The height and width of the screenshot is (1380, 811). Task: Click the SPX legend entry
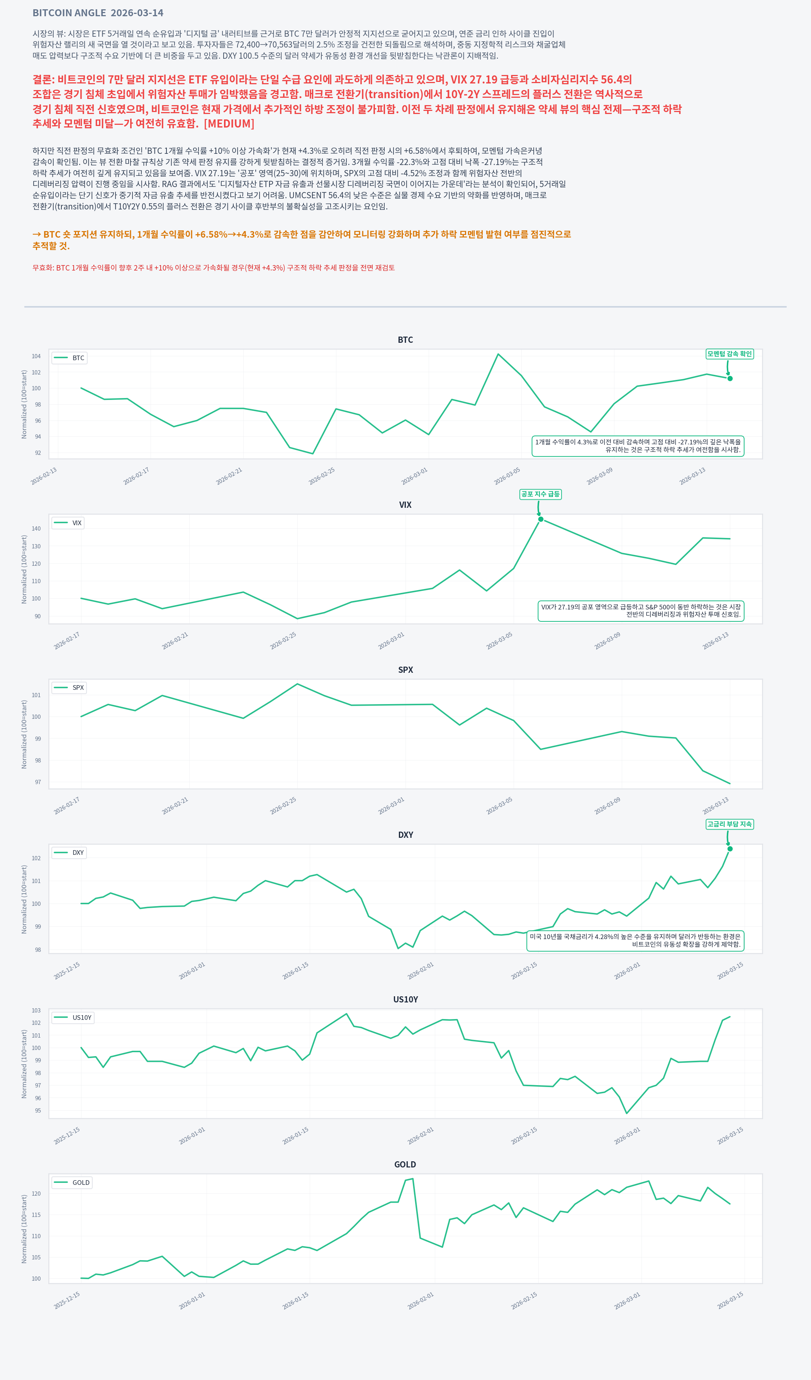tap(70, 688)
